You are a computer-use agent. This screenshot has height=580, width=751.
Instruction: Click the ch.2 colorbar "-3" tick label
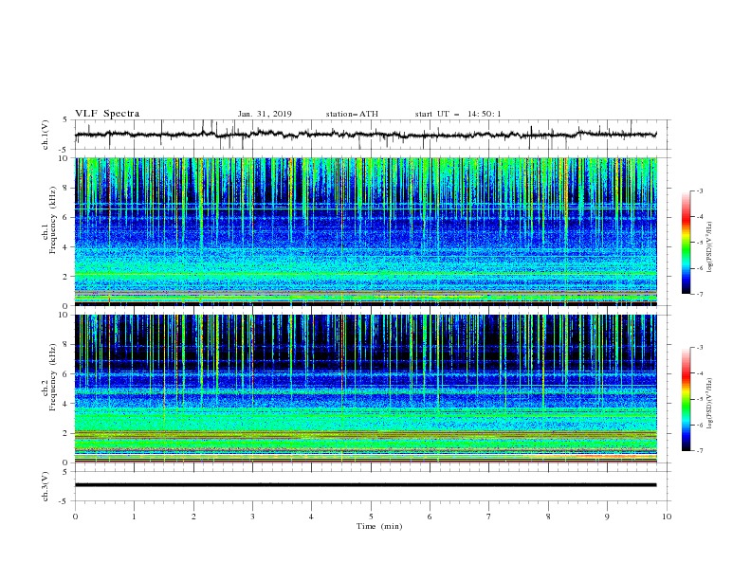(699, 348)
